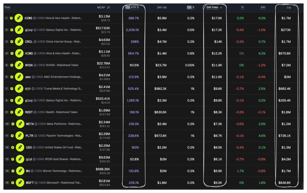The height and width of the screenshot is (193, 307).
Task: Click the Robinhood feather logo in NVDA row
Action: [x=19, y=65]
